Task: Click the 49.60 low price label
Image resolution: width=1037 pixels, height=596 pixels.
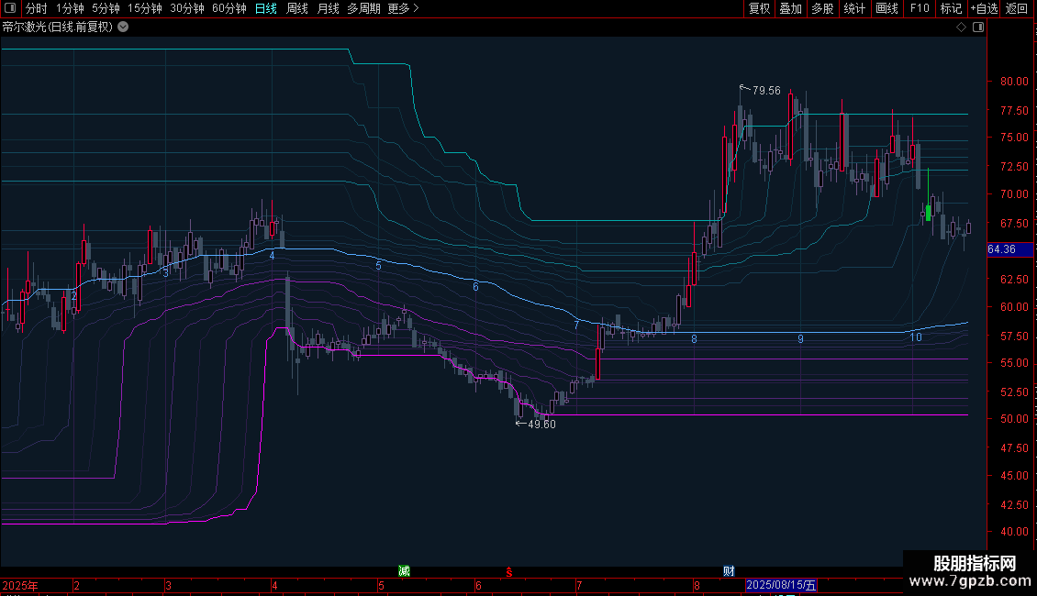Action: click(541, 424)
